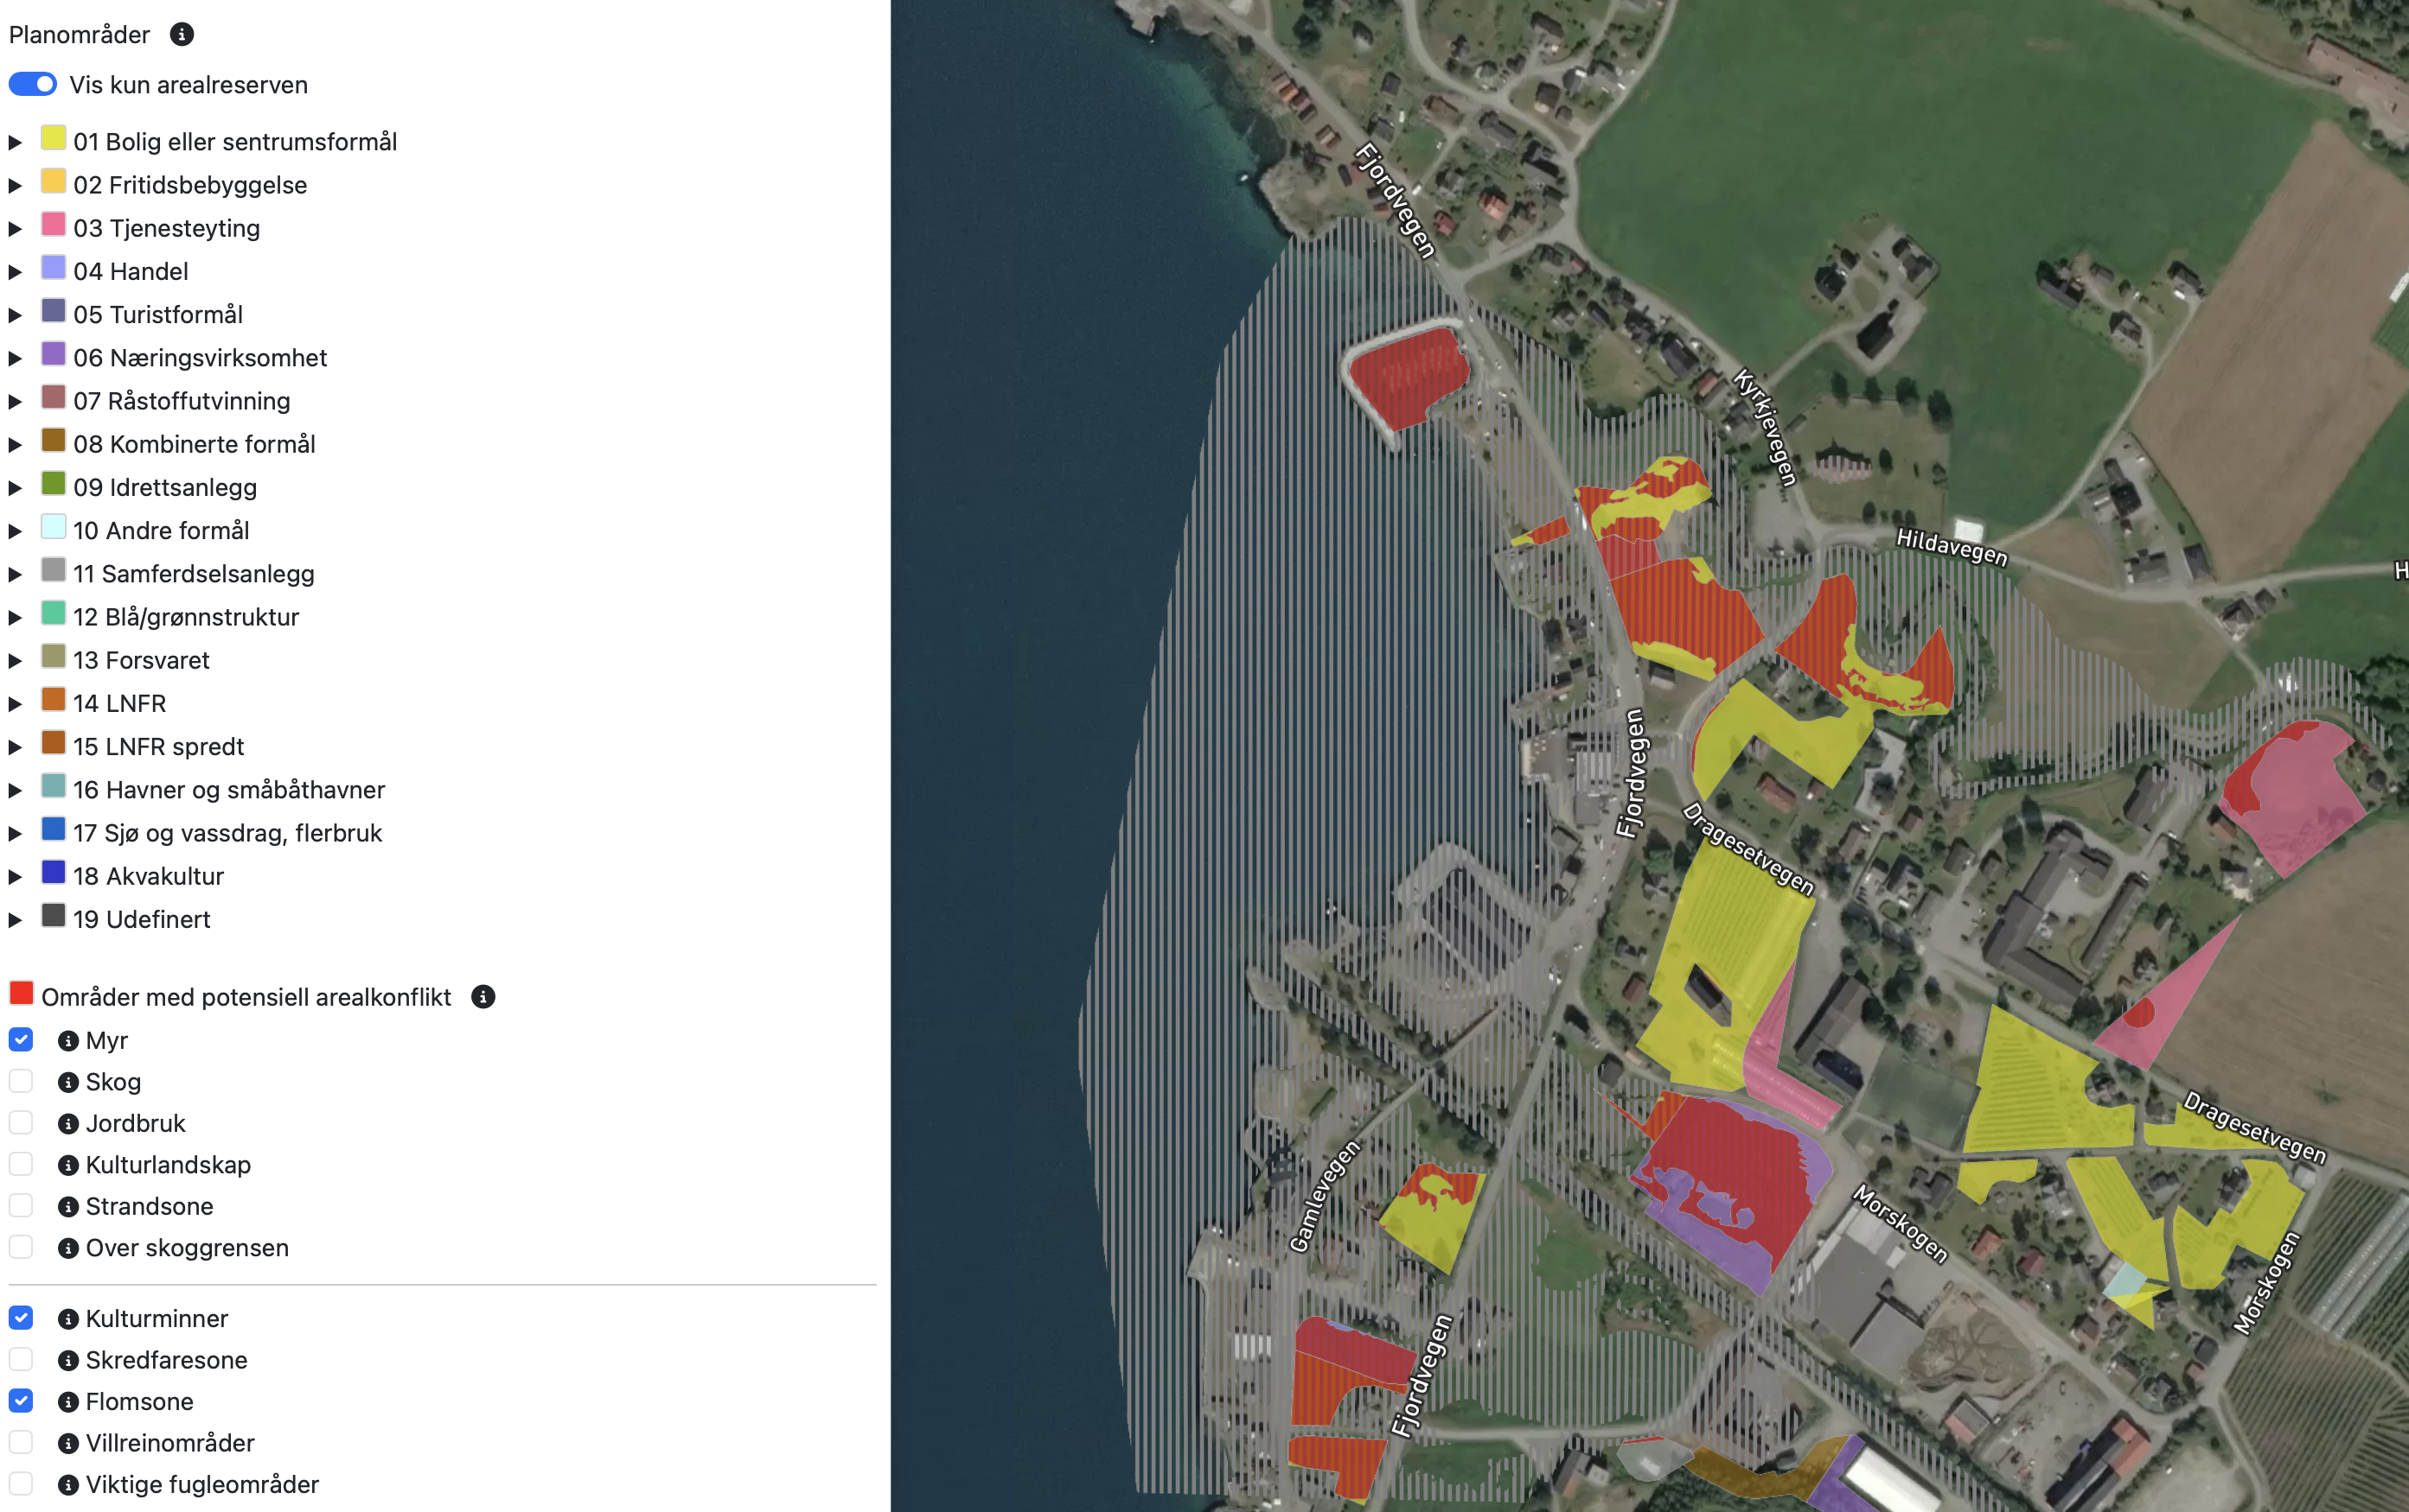Click the Hildavegen label on map

tap(1951, 547)
